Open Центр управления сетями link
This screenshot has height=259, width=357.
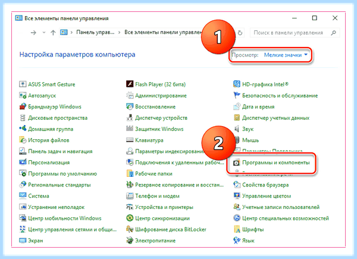click(73, 229)
